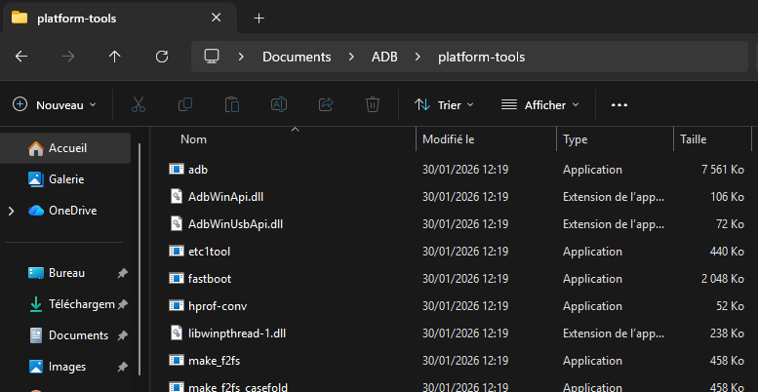Close the platform-tools tab
This screenshot has height=392, width=758.
[217, 18]
